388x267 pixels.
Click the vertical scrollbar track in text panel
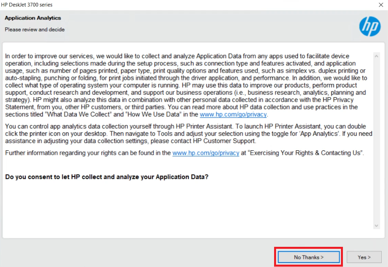coord(376,138)
